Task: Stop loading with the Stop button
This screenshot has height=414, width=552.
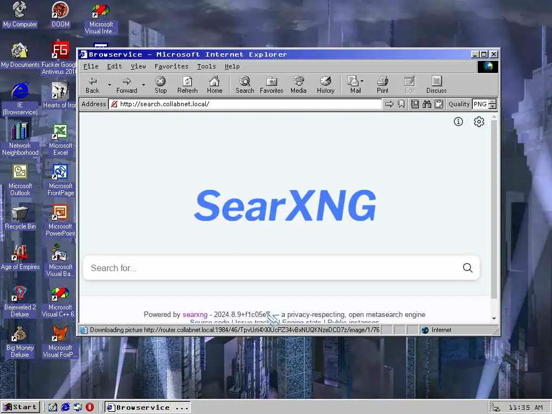Action: [x=161, y=85]
